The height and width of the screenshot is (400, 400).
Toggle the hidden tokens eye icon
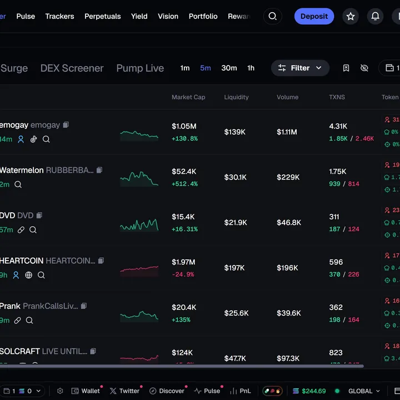pos(364,68)
